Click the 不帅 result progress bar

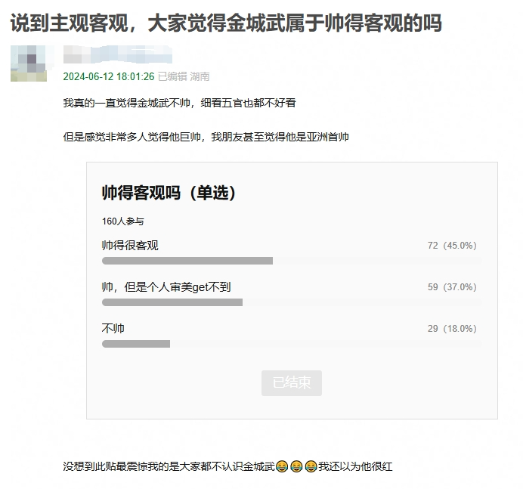tap(136, 344)
